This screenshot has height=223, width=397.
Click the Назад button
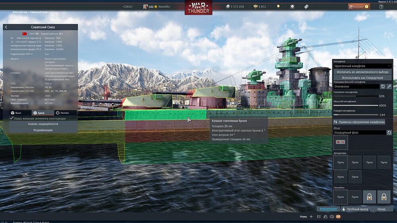pos(381,209)
